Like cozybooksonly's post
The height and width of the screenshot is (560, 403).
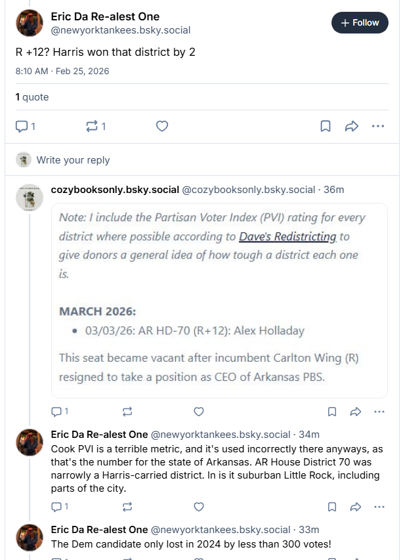(199, 412)
